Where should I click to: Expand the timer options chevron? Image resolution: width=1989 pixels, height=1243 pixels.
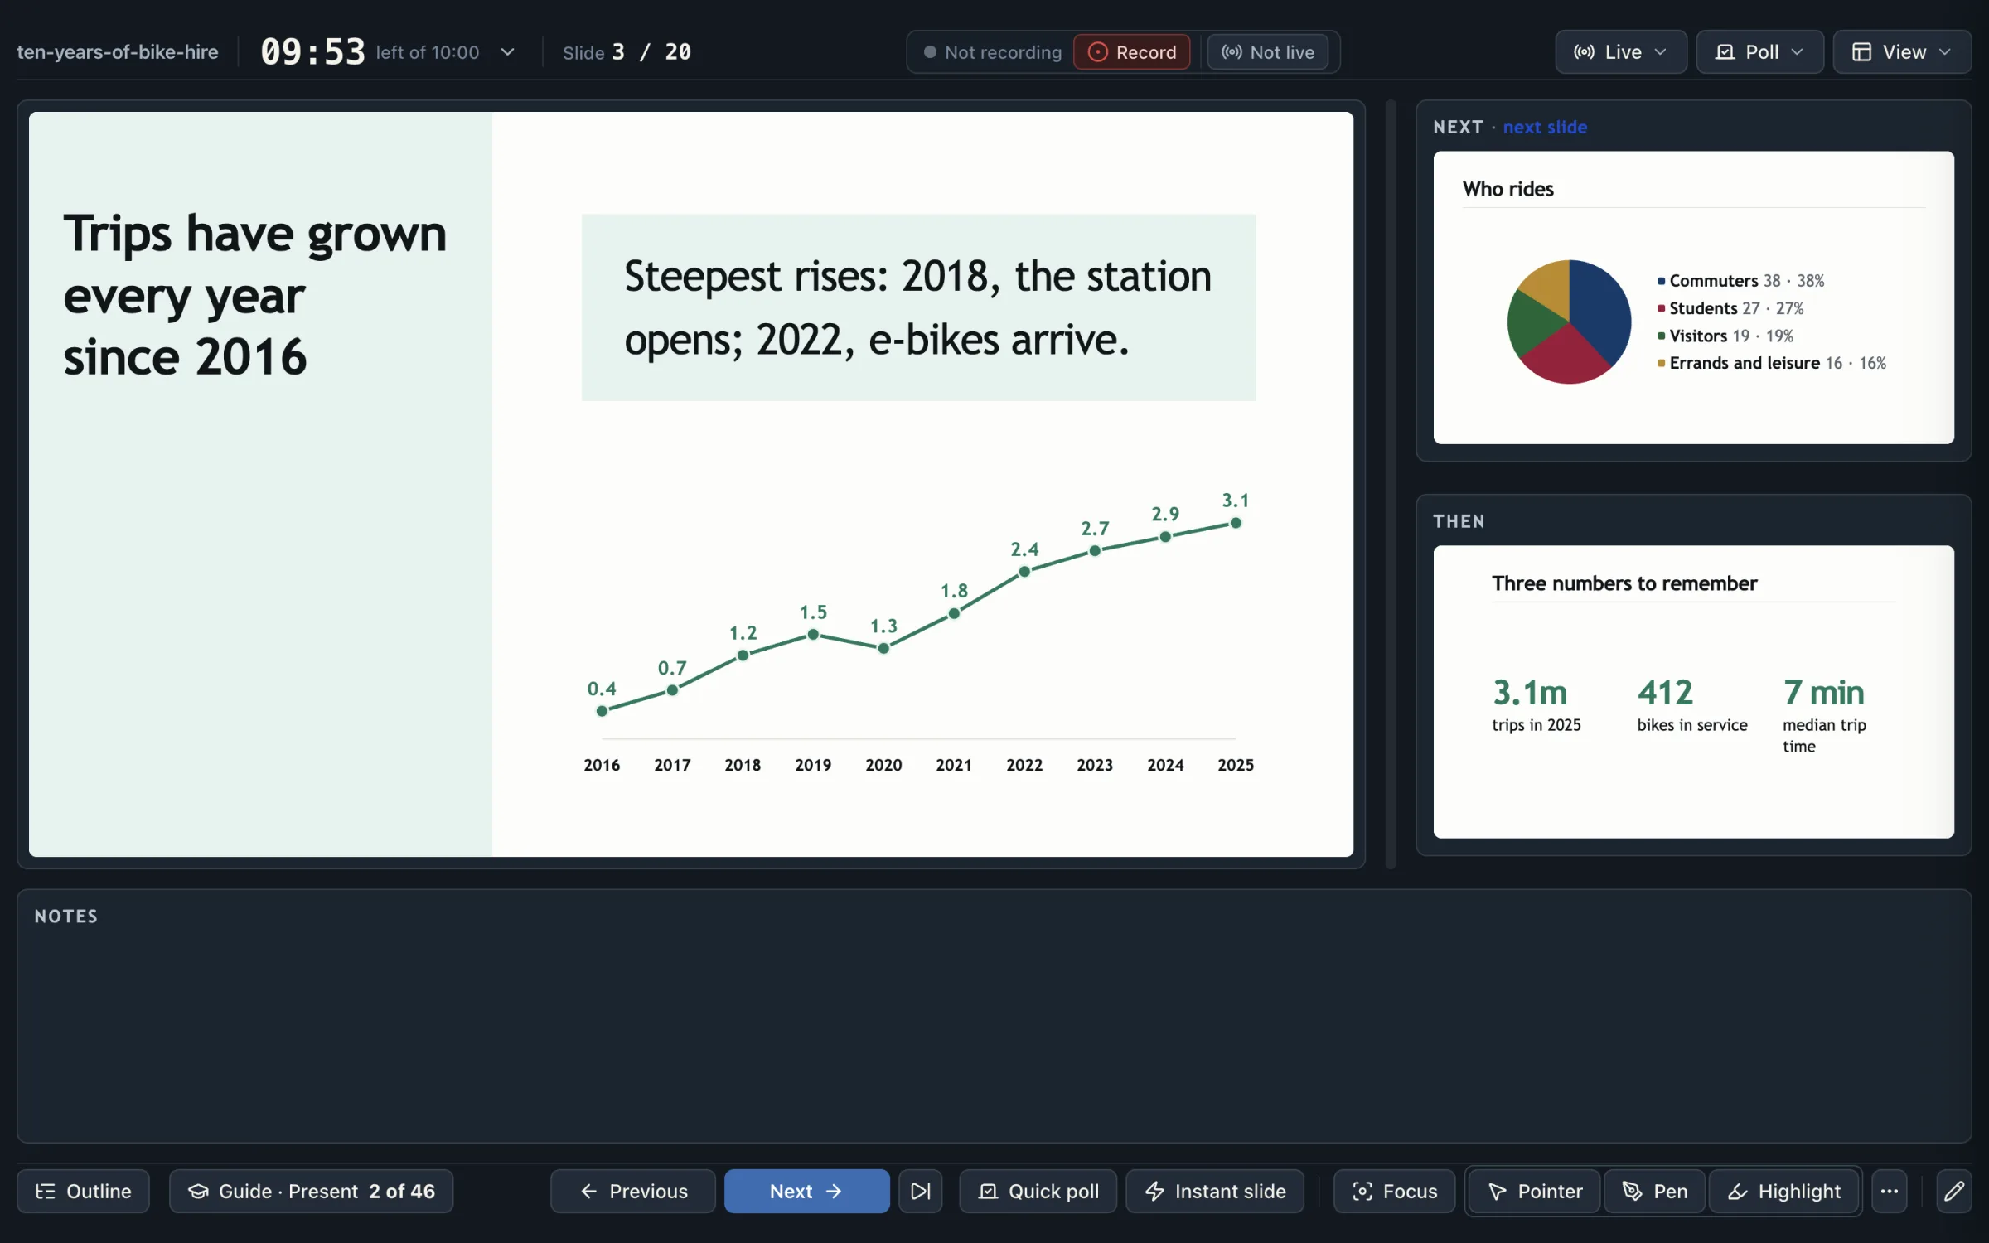coord(508,52)
